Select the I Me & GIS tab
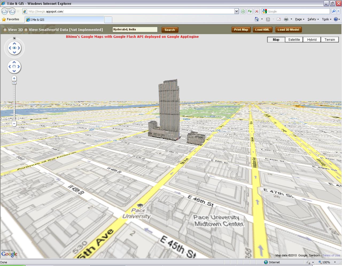This screenshot has width=342, height=266. [64, 20]
